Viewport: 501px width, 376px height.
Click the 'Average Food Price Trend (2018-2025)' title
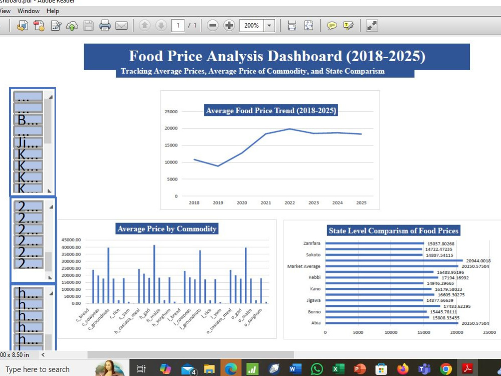tap(271, 110)
